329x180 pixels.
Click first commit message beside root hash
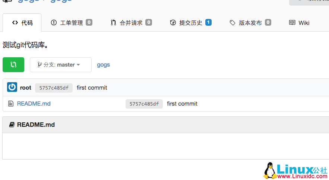[92, 88]
